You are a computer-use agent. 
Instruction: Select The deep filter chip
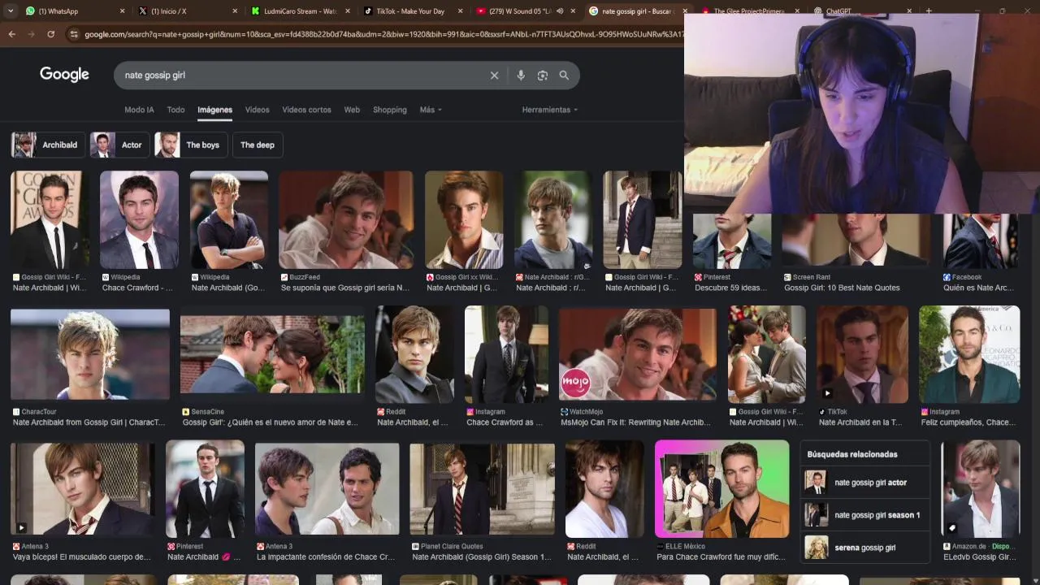coord(258,145)
